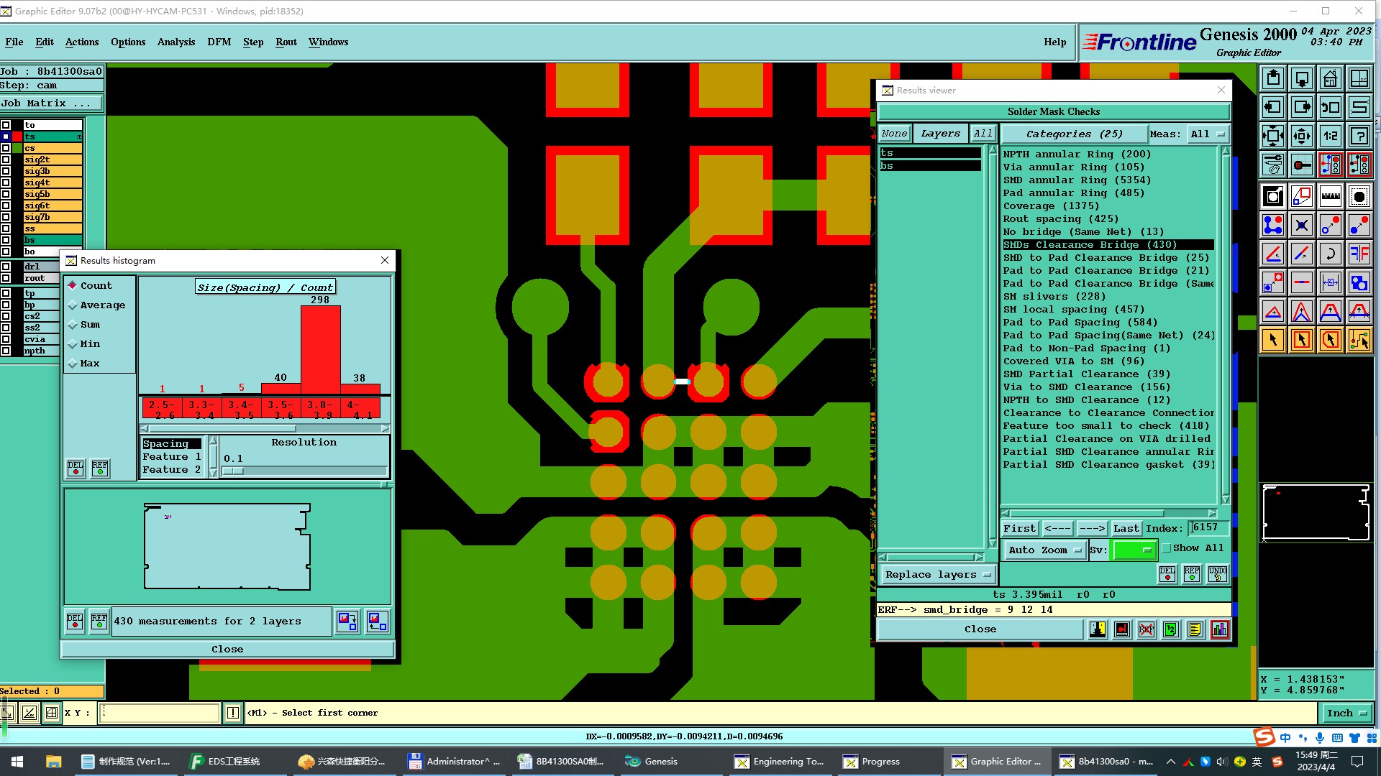The height and width of the screenshot is (776, 1381).
Task: Open the DFM menu
Action: tap(219, 42)
